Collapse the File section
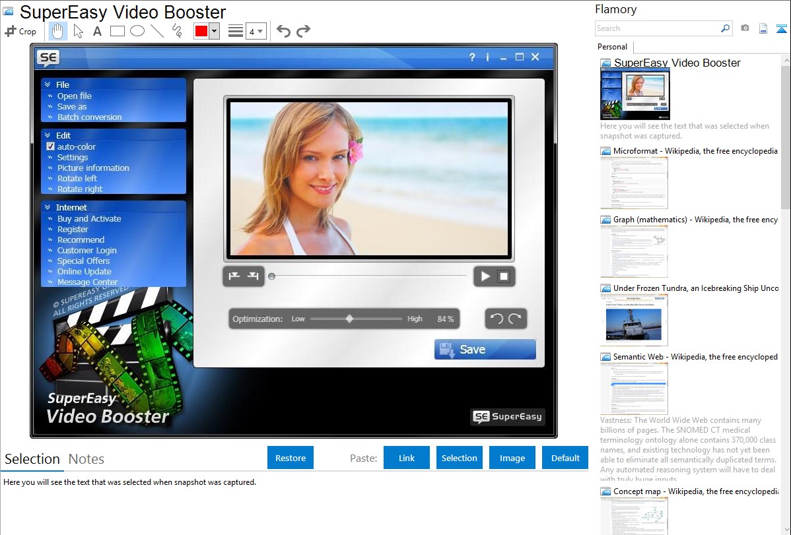The height and width of the screenshot is (535, 791). 48,84
